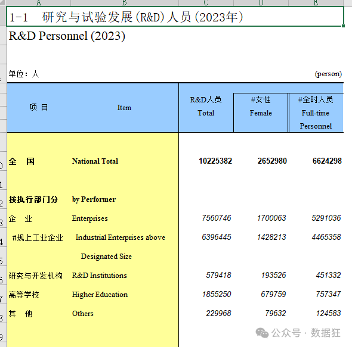Click the 'National Total' label
This screenshot has width=352, height=347.
click(95, 161)
